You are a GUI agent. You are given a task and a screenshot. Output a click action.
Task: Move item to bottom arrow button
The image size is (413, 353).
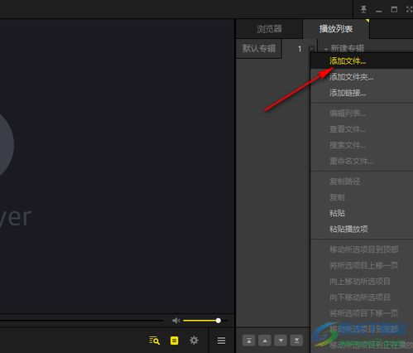pos(296,341)
